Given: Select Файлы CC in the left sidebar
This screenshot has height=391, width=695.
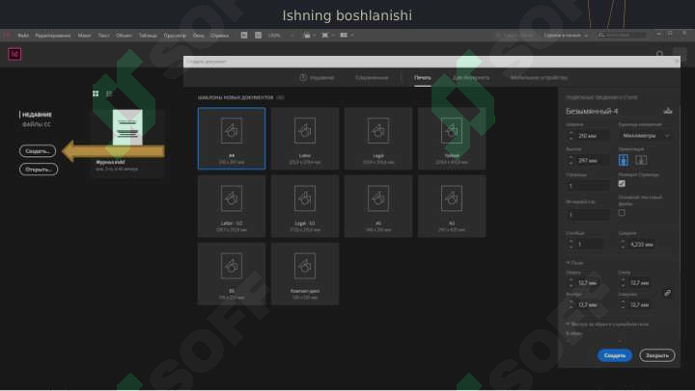Looking at the screenshot, I should click(37, 124).
